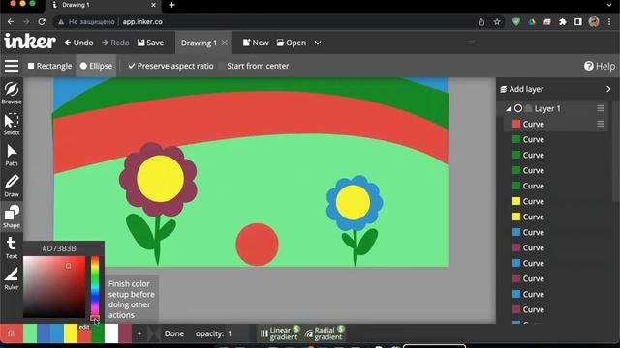Open the hamburger main menu

coord(12,66)
